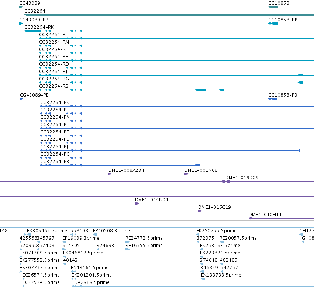Select the DME1-008A23.F arrow glyph

point(110,174)
